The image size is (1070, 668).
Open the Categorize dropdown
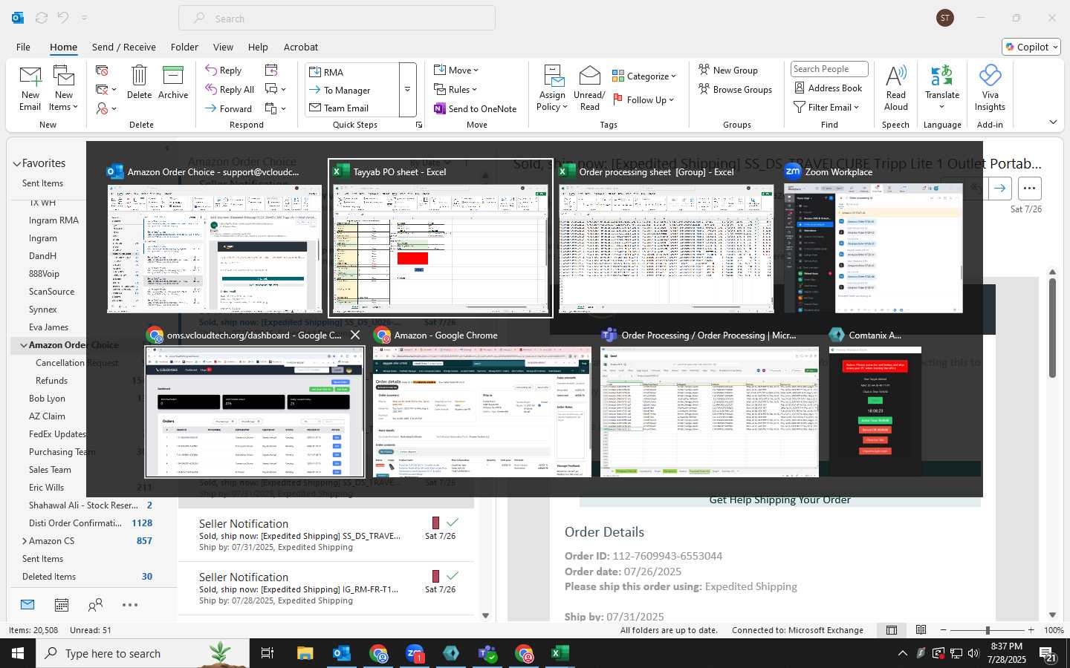point(644,76)
